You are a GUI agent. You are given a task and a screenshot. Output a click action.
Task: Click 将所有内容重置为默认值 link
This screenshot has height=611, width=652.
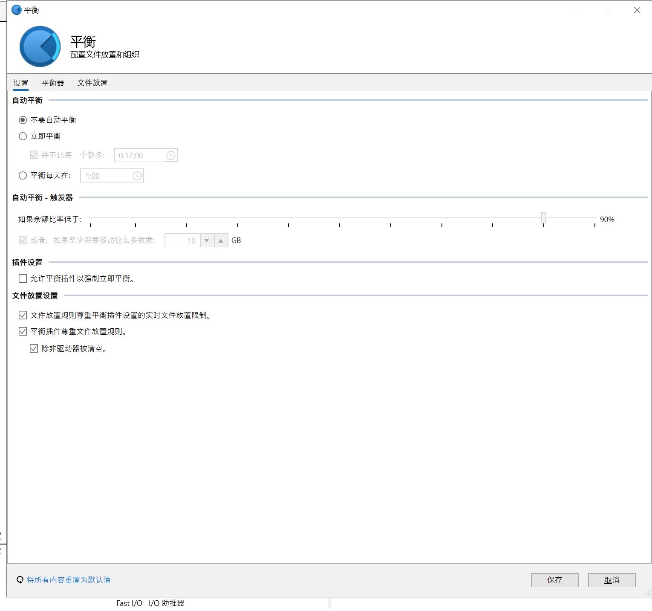click(x=69, y=580)
